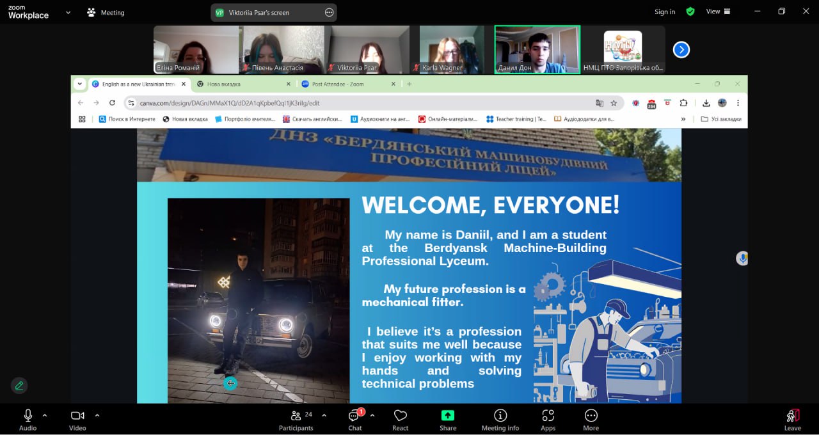Expand the Zoom Workplace dropdown arrow

68,12
